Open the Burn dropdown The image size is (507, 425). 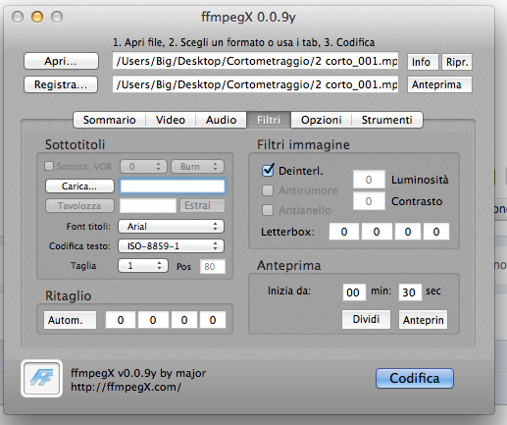point(198,167)
